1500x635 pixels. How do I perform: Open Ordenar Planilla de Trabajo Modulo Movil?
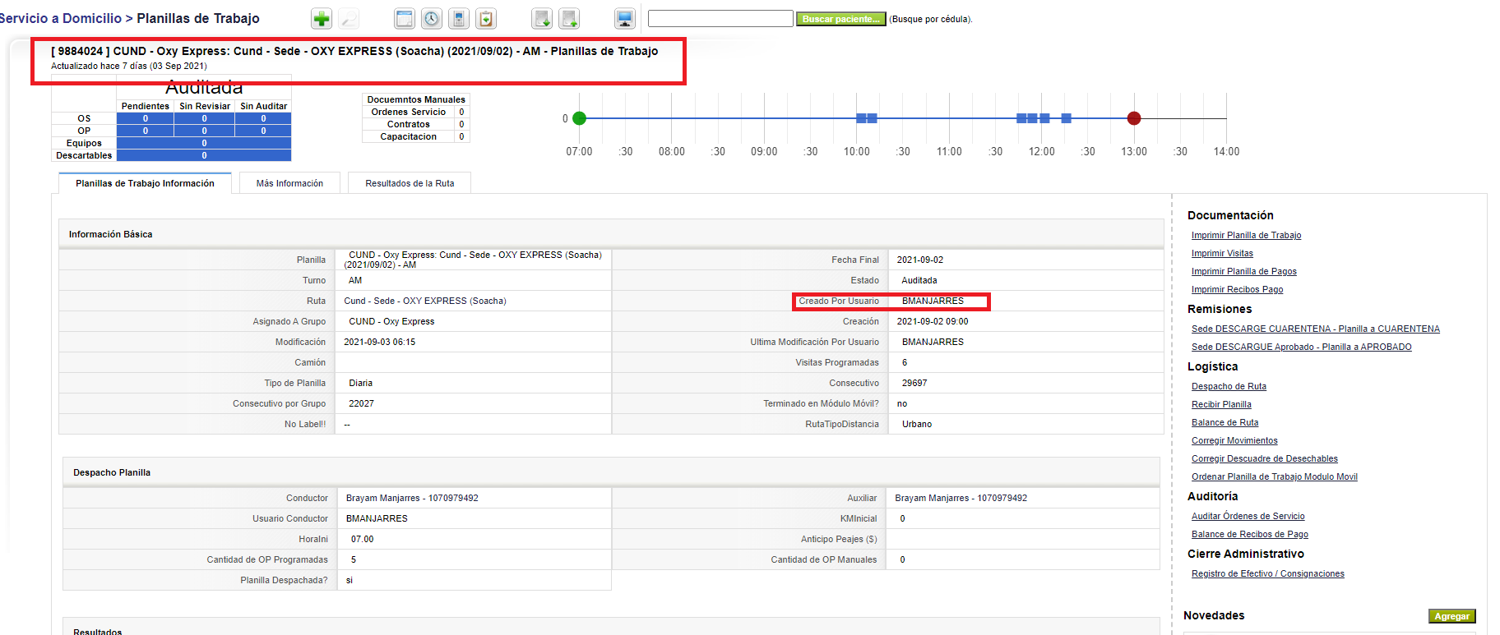[1274, 476]
